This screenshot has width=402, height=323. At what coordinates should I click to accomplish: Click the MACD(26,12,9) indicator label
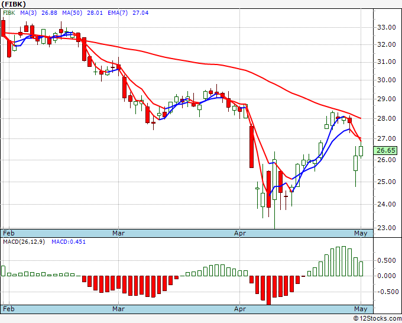pos(24,242)
